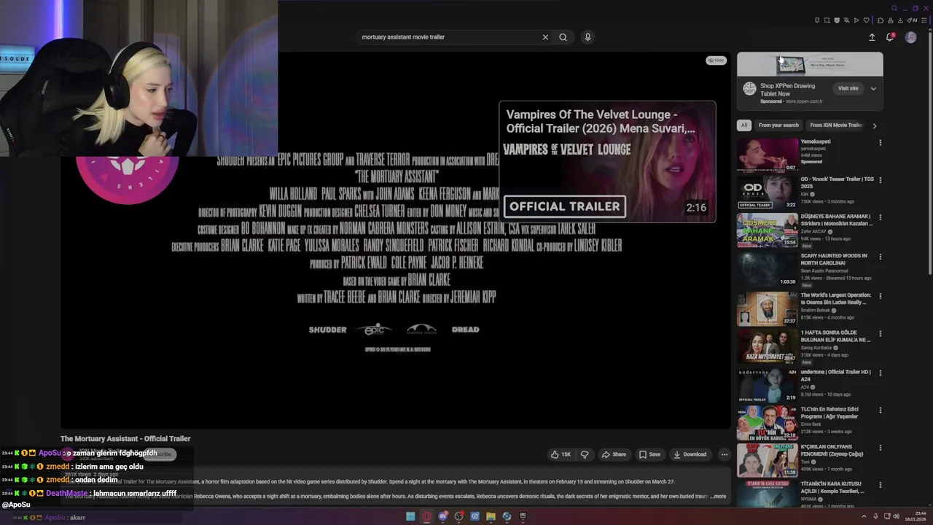Open options menu for Scary Haunted Woods video
This screenshot has height=525, width=933.
880,257
